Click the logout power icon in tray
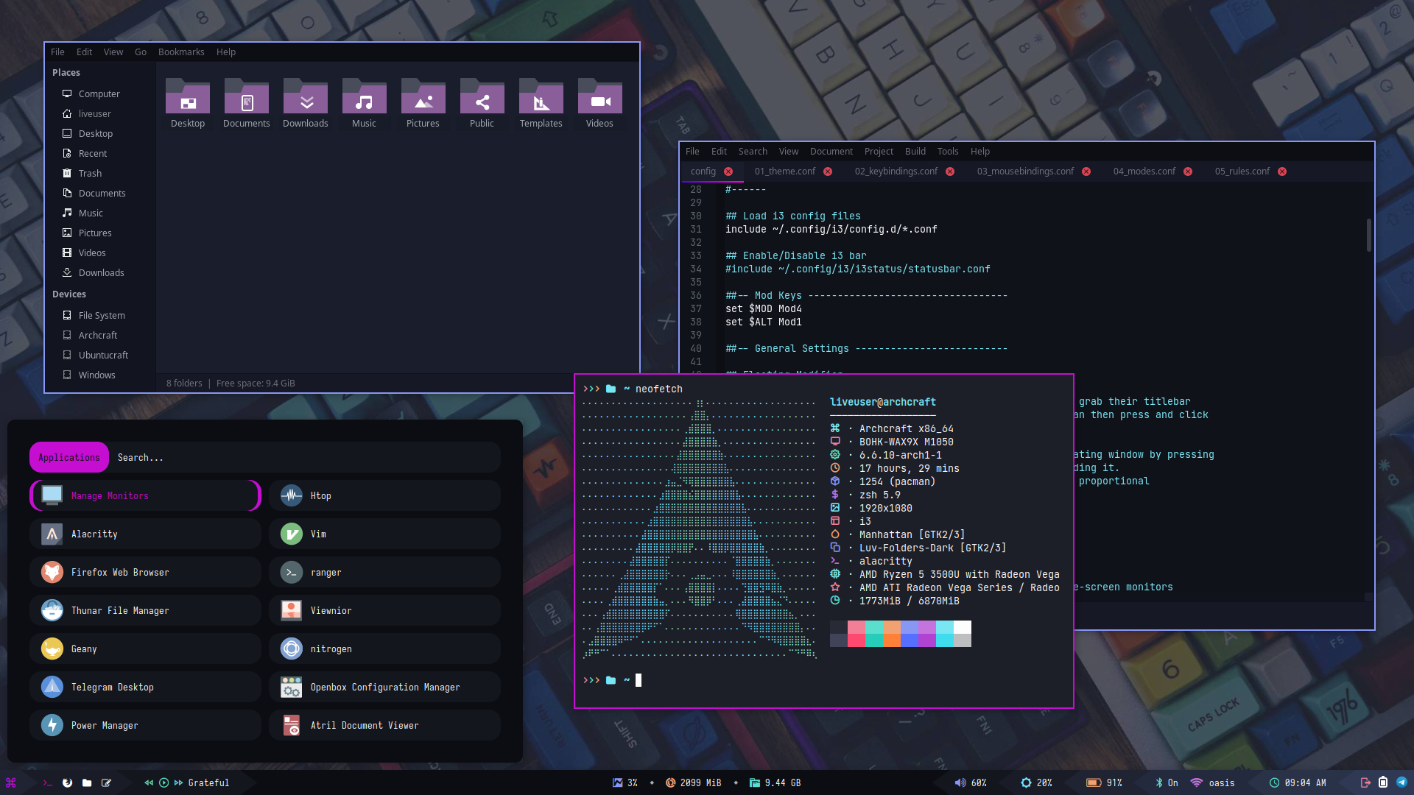This screenshot has width=1414, height=795. tap(1365, 782)
